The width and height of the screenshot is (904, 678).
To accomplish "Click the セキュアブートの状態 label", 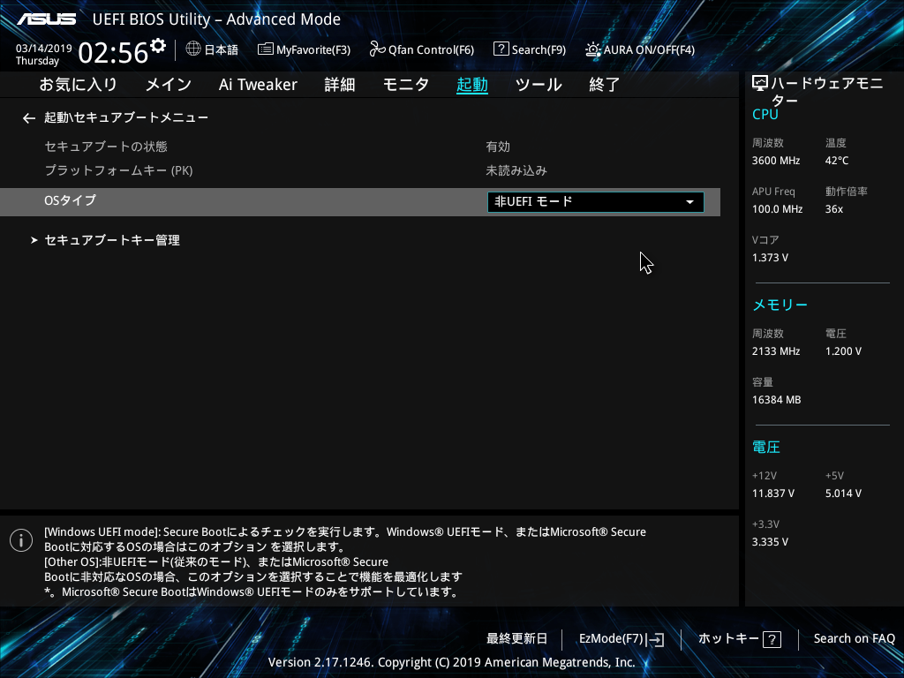I will click(106, 147).
